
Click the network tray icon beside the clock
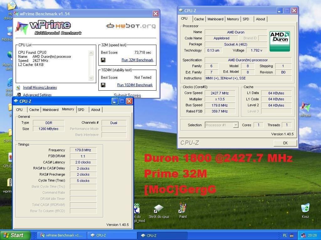pos(303,235)
